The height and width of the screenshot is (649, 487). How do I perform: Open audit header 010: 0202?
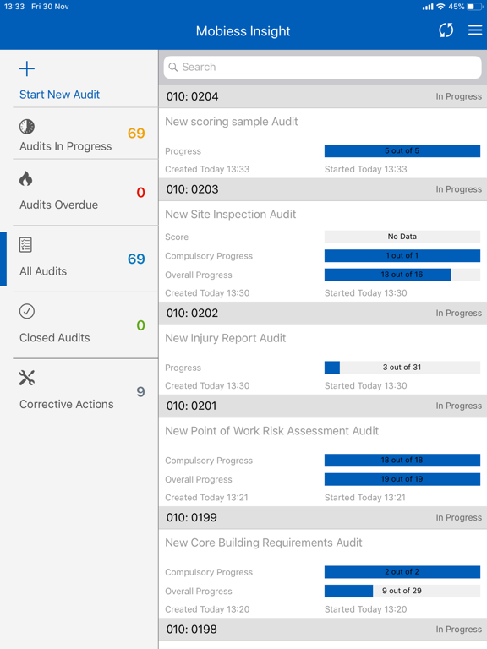coord(323,313)
